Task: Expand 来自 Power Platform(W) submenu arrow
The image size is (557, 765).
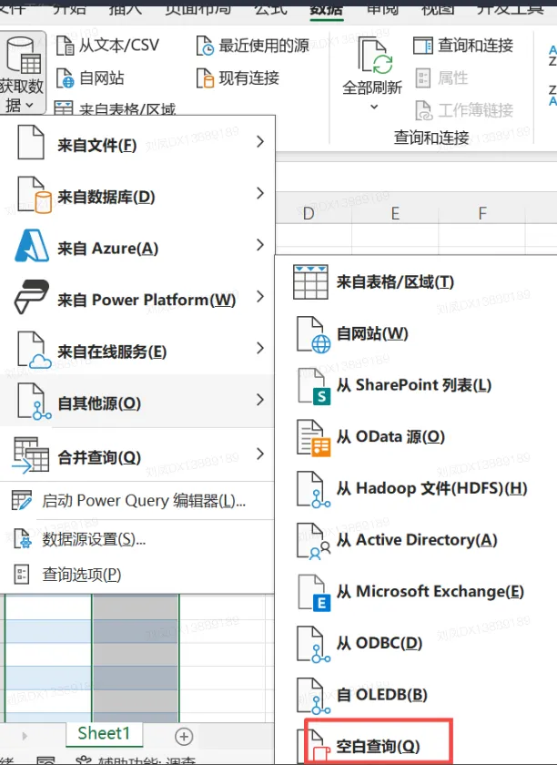Action: click(x=260, y=296)
